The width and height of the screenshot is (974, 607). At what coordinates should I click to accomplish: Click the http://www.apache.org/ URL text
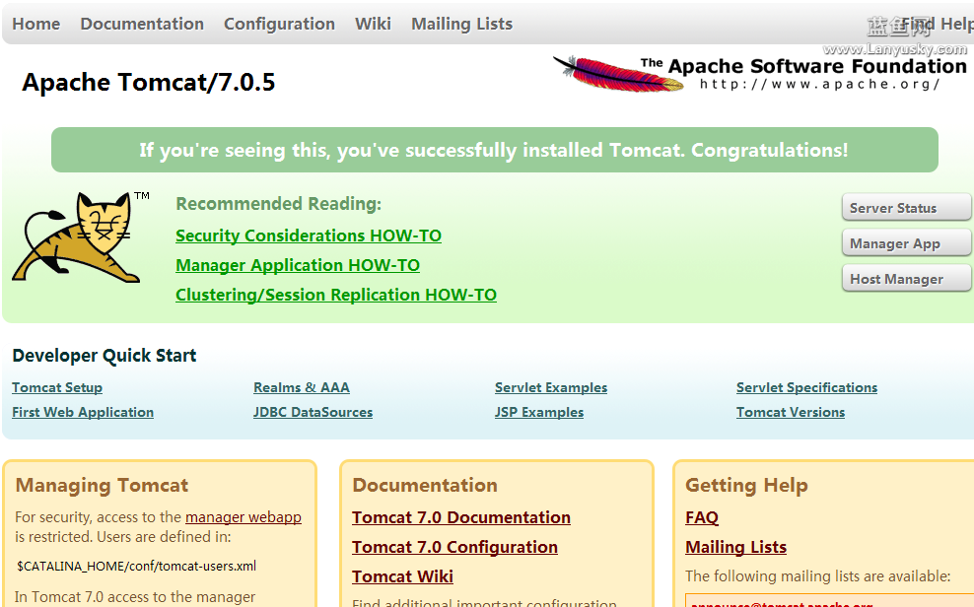point(819,84)
